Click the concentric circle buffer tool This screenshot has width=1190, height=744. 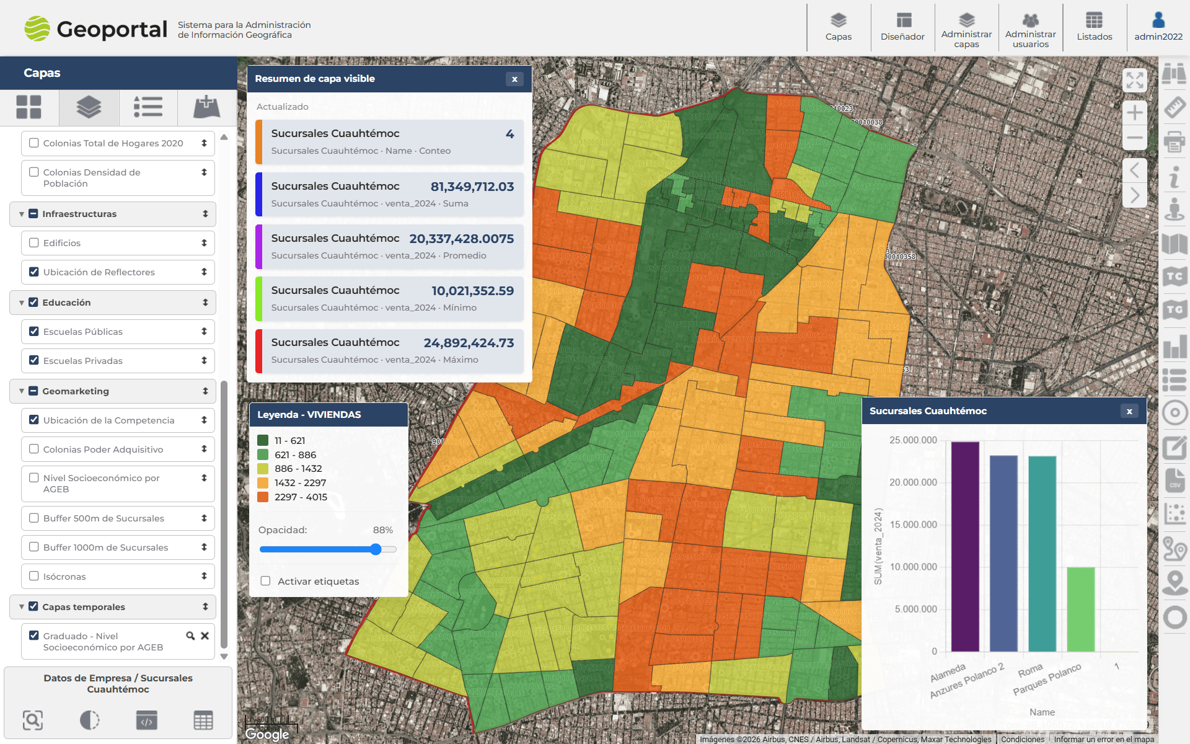pos(1174,413)
